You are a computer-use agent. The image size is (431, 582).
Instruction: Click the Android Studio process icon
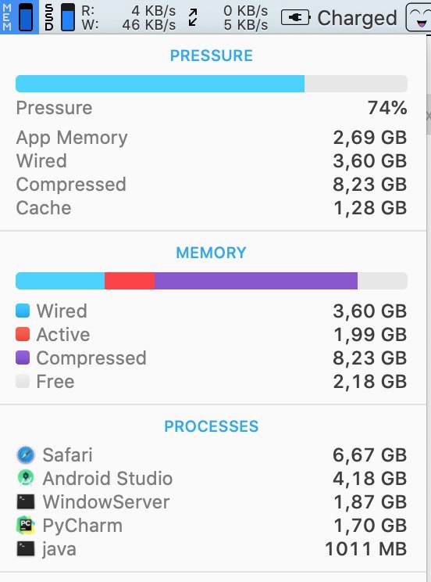(26, 478)
